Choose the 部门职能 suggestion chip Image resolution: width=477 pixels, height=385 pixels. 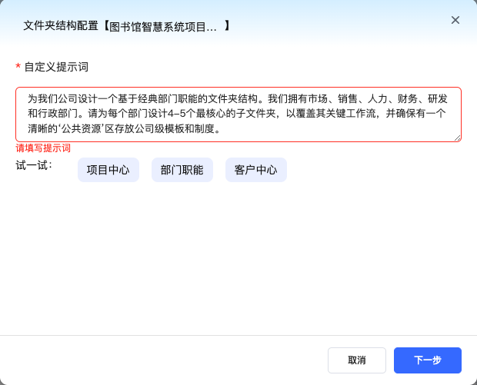[x=182, y=170]
